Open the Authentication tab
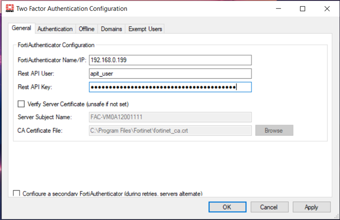Viewport: 340px width, 220px height. click(55, 29)
